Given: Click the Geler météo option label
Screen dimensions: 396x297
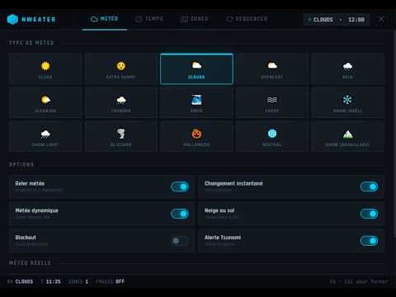Looking at the screenshot, I should pyautogui.click(x=30, y=183).
